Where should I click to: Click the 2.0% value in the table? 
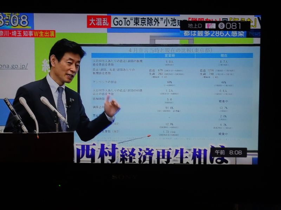tap(223, 117)
